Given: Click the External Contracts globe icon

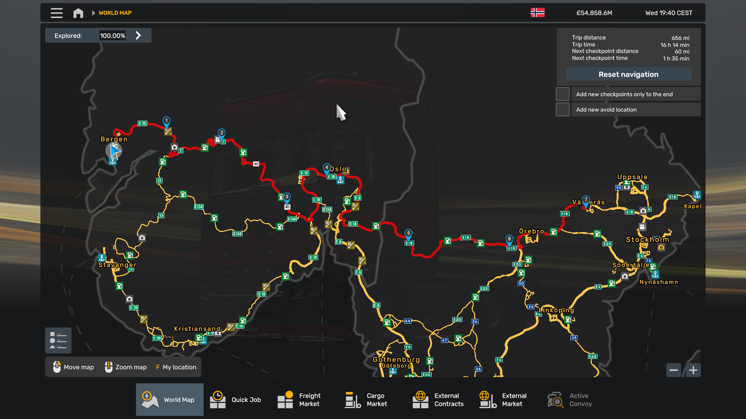Looking at the screenshot, I should [420, 399].
